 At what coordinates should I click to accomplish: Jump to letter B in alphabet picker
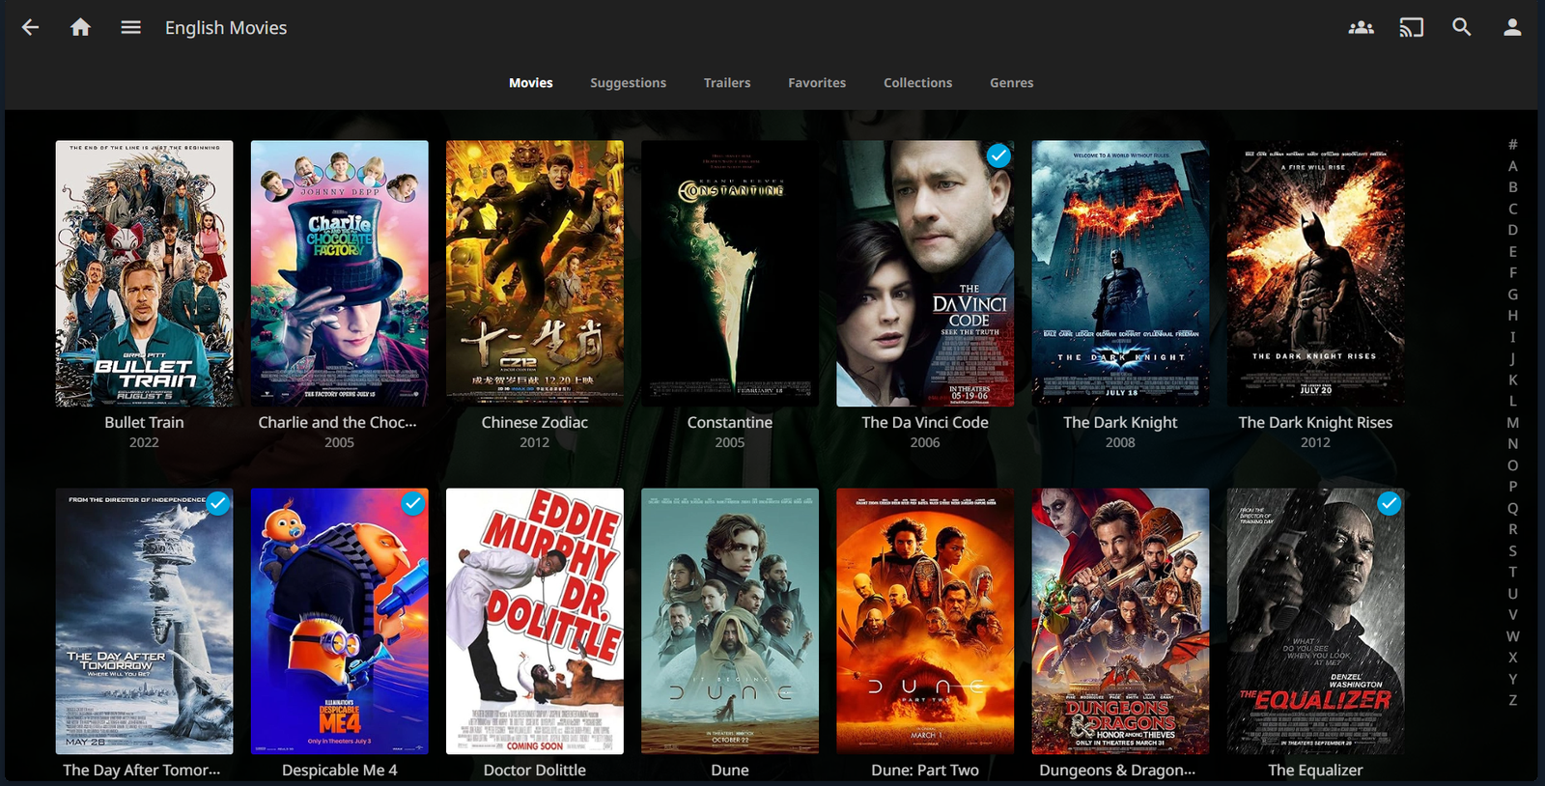coord(1513,187)
